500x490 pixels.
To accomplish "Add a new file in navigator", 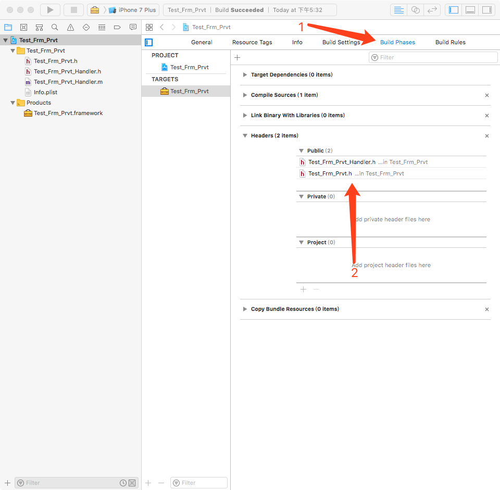I will (8, 483).
